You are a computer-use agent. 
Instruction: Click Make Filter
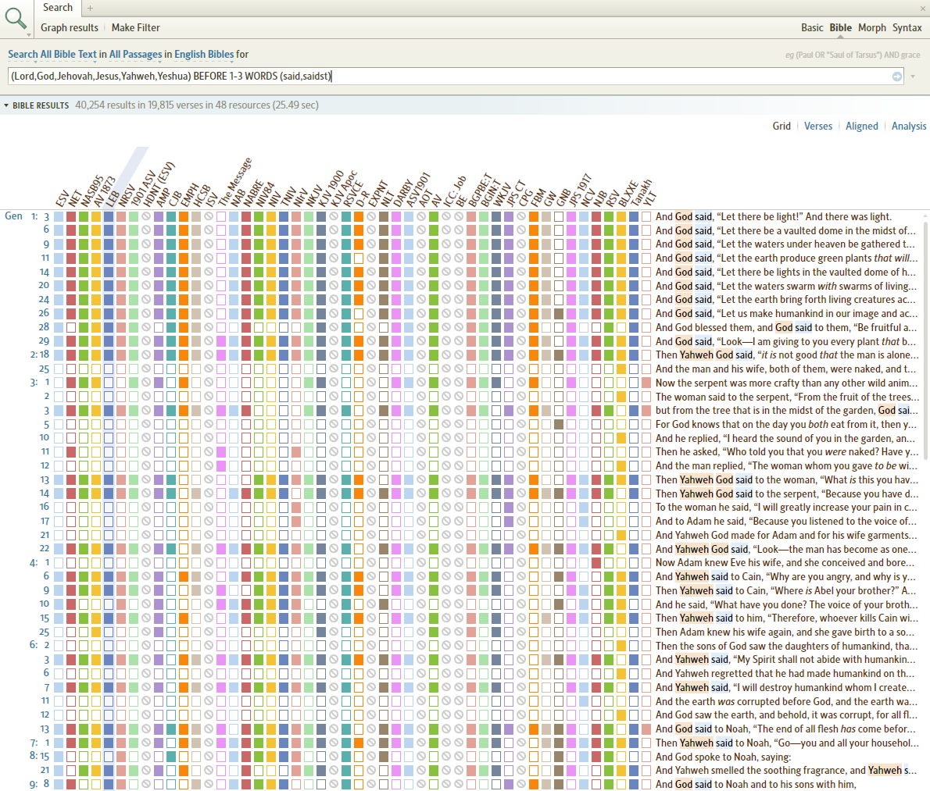pyautogui.click(x=135, y=27)
